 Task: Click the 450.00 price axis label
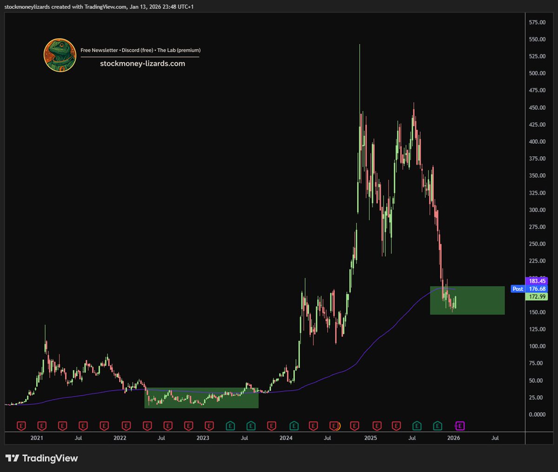[x=537, y=107]
